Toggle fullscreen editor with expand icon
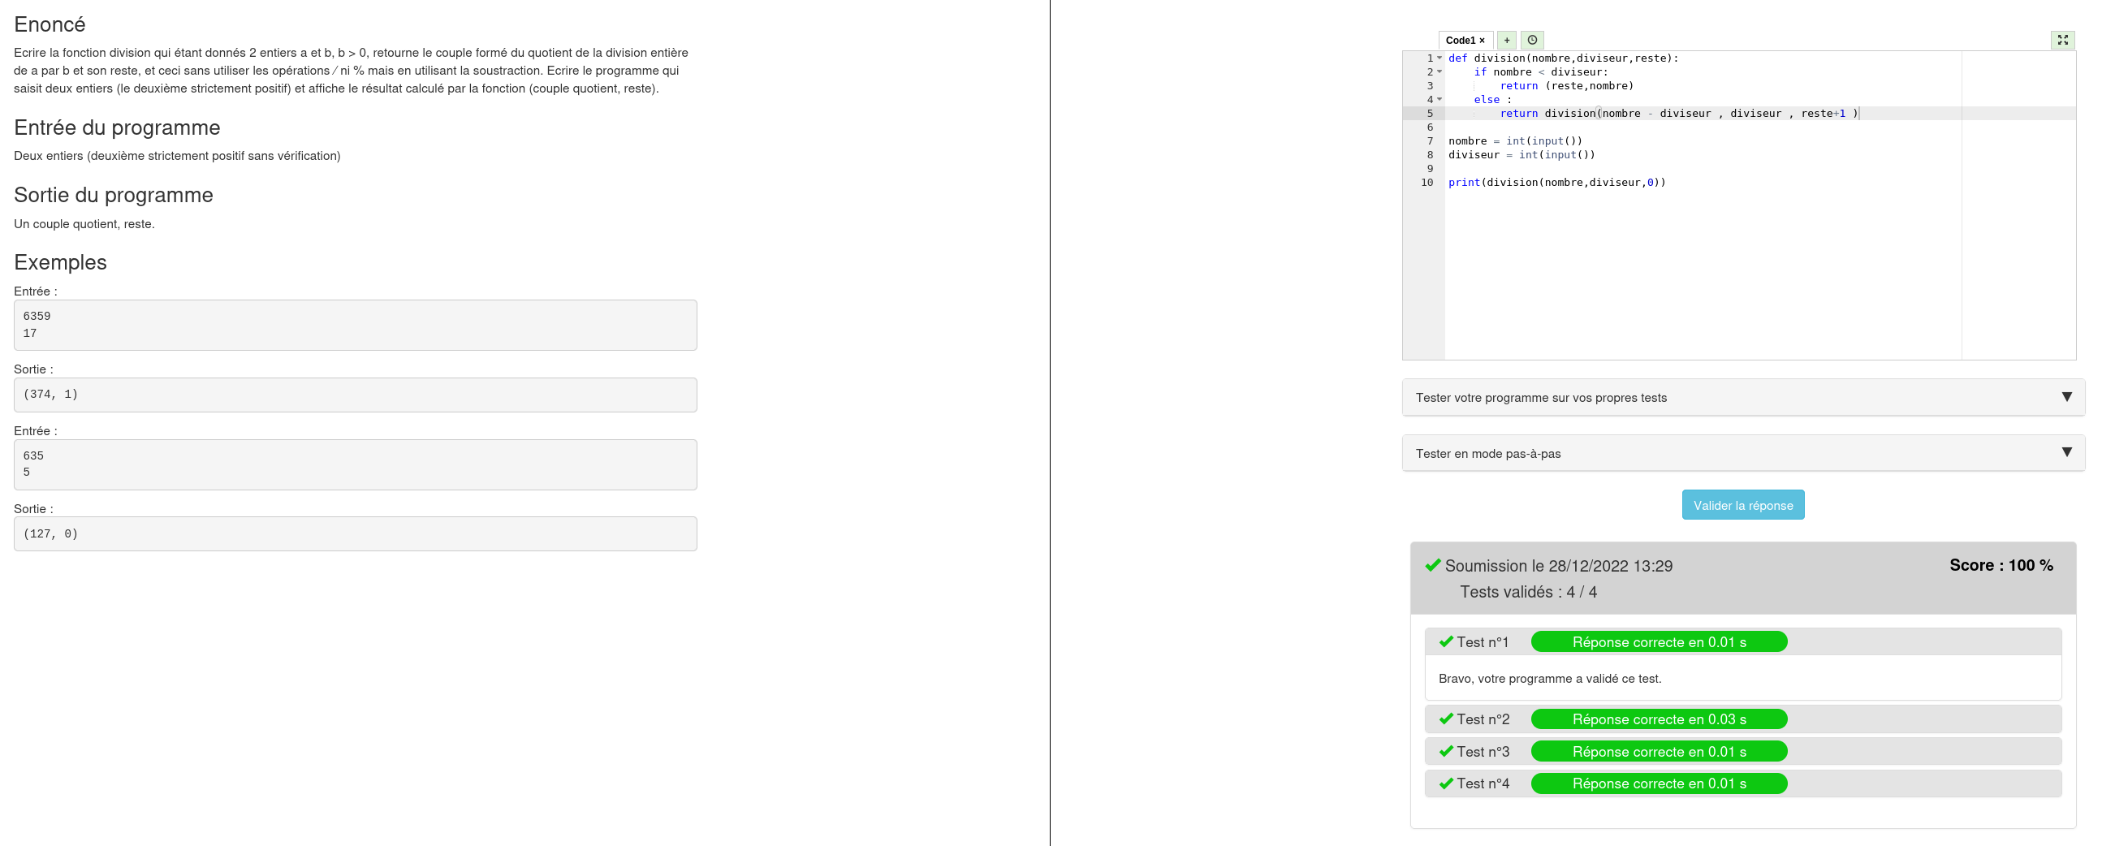This screenshot has width=2115, height=846. (2062, 41)
